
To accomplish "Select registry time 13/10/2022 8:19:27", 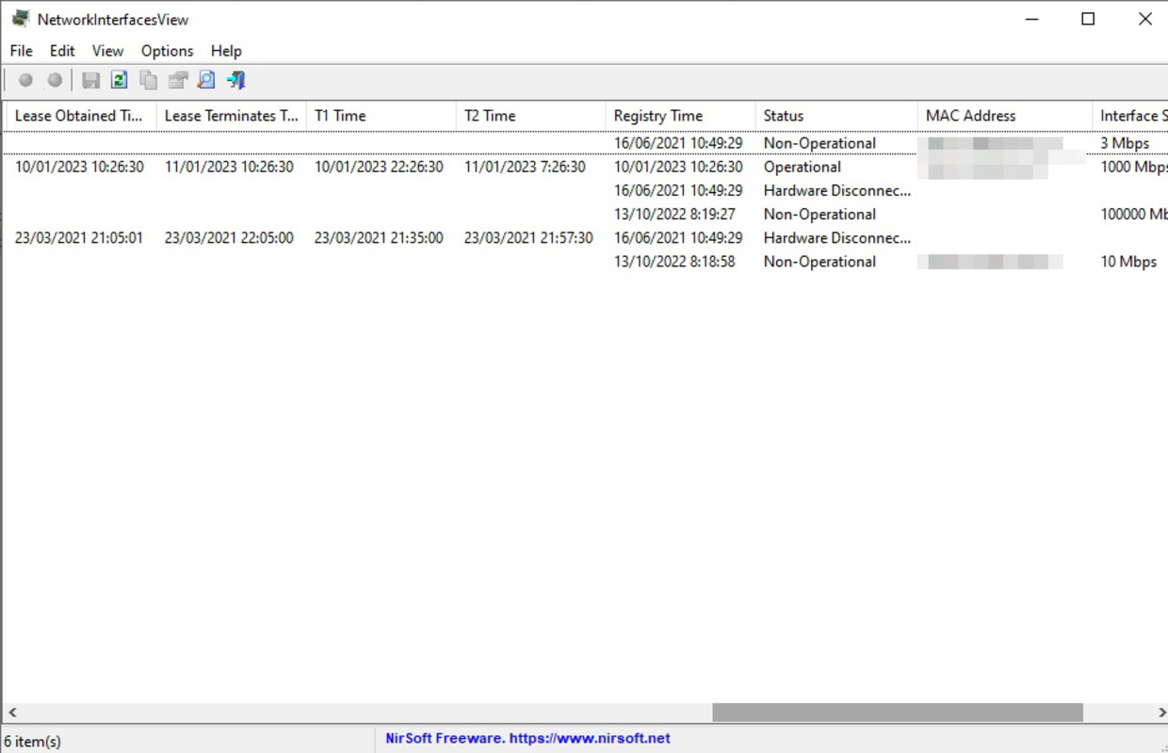I will coord(674,214).
